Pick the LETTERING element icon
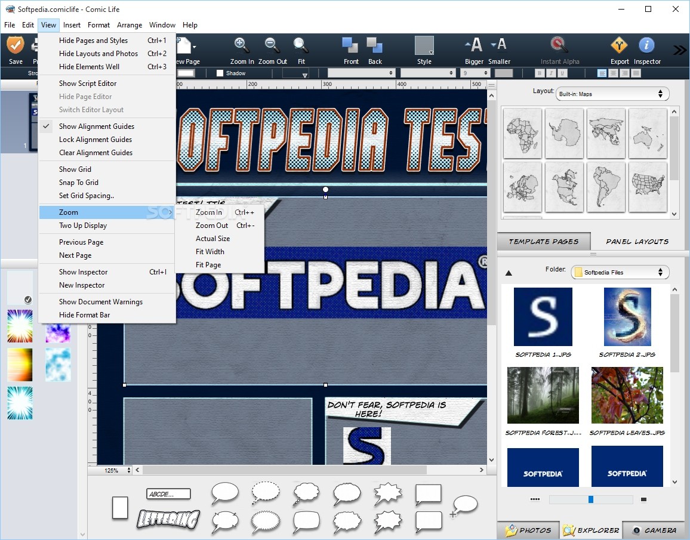Image resolution: width=690 pixels, height=540 pixels. click(168, 519)
